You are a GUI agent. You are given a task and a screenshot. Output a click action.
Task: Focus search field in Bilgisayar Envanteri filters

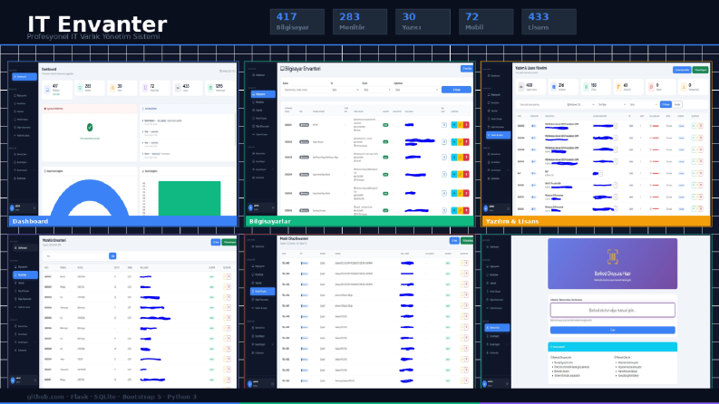pyautogui.click(x=306, y=90)
